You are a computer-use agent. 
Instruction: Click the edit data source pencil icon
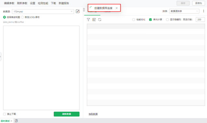(x=77, y=11)
